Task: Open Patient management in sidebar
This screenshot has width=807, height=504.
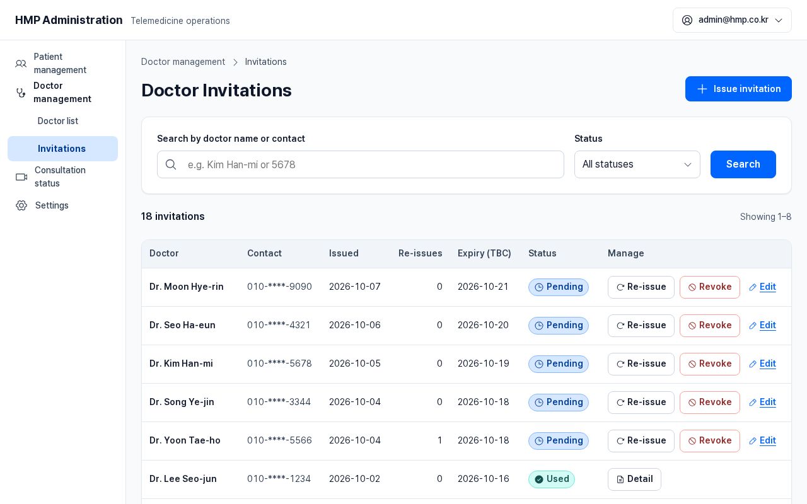Action: coord(62,64)
